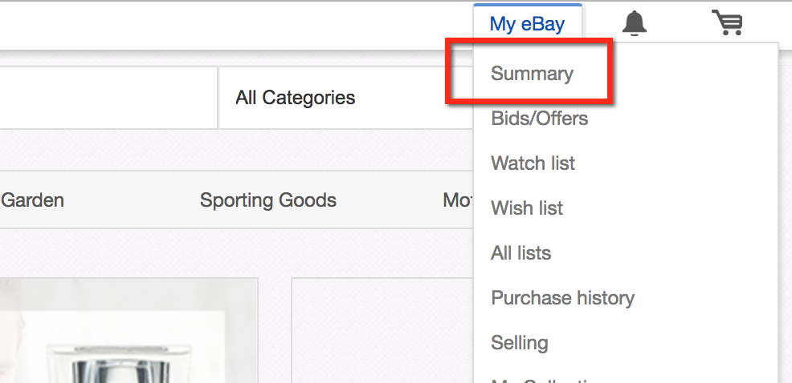Viewport: 792px width, 383px height.
Task: Open the notifications bell
Action: click(x=635, y=24)
